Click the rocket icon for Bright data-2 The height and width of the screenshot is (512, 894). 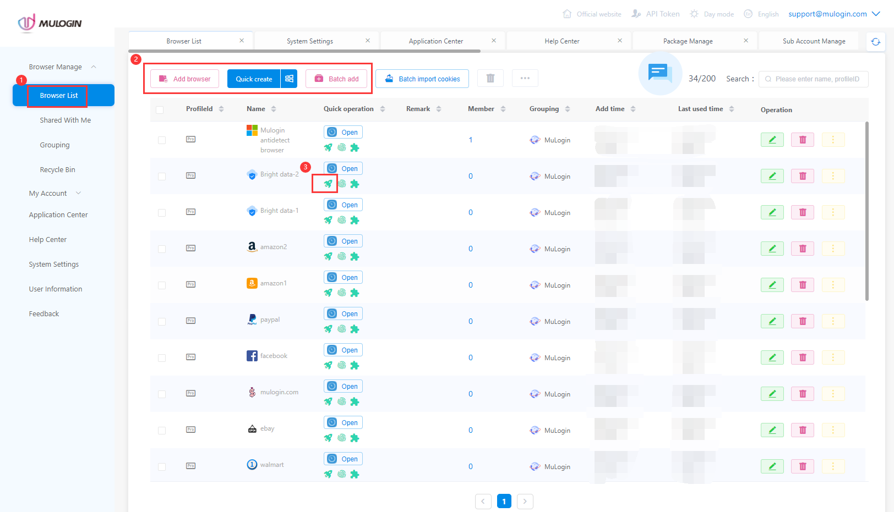(x=329, y=184)
